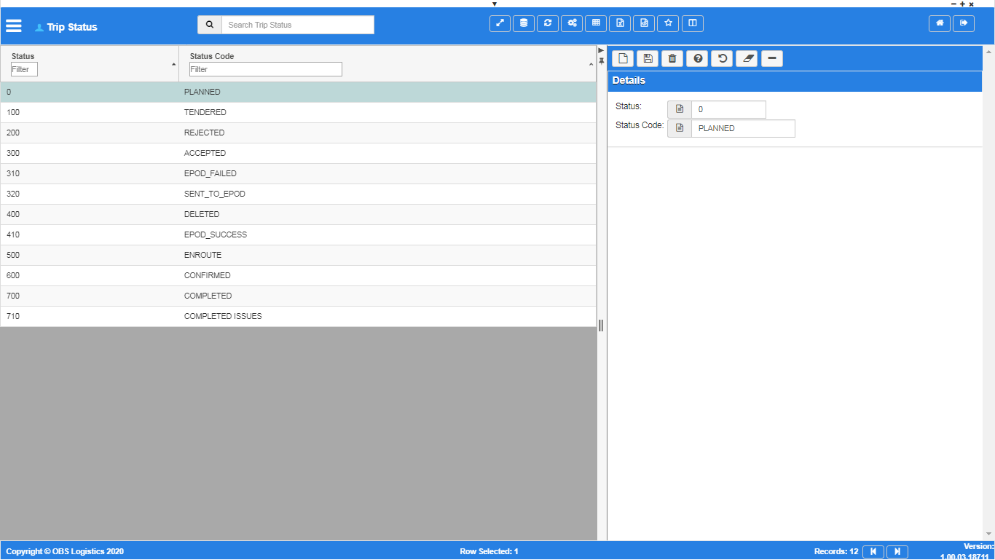
Task: Open the hamburger main menu
Action: (14, 26)
